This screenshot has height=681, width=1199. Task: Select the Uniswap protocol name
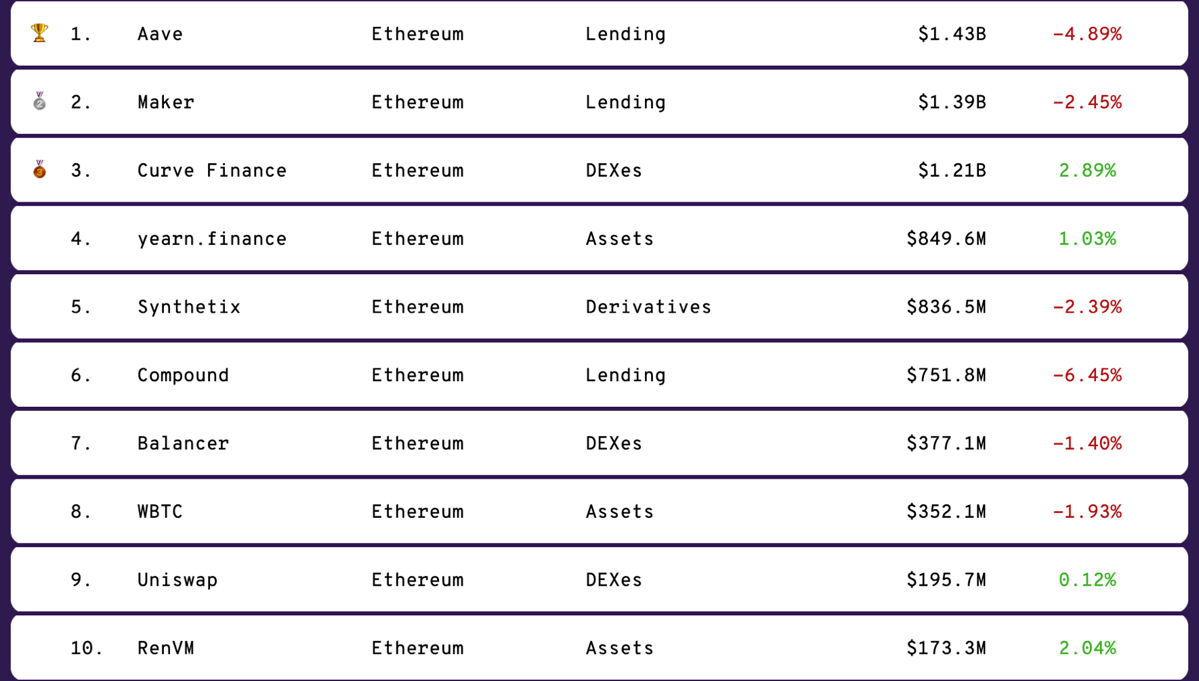pos(177,580)
